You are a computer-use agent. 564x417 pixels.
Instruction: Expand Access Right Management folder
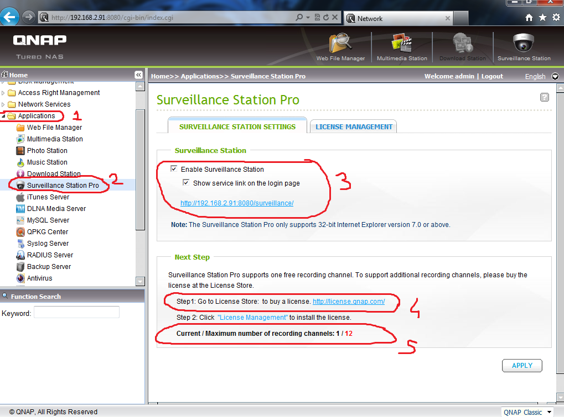(3, 93)
